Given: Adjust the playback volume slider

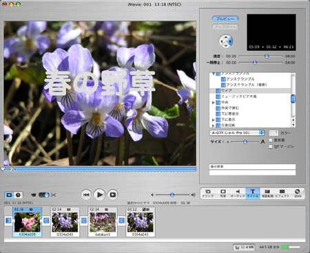Looking at the screenshot, I should point(172,195).
